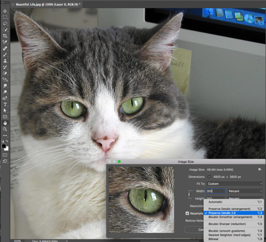Select the Type tool
This screenshot has width=266, height=242.
pos(5,104)
